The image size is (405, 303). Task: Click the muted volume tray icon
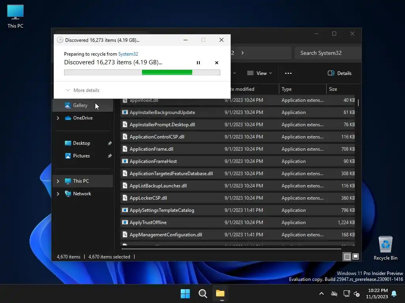pyautogui.click(x=357, y=294)
